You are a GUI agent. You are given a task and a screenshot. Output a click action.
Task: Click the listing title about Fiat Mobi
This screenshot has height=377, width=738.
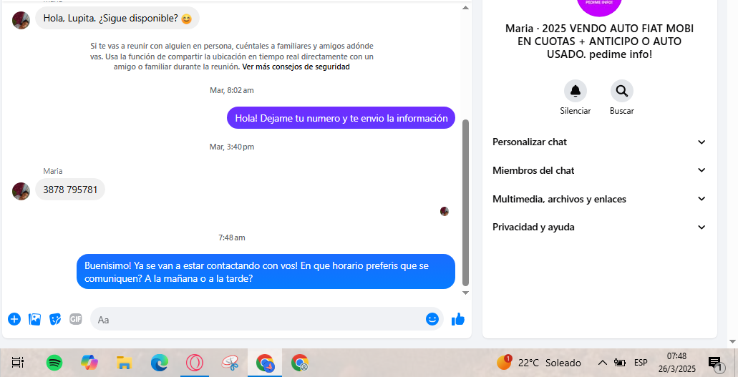point(599,41)
